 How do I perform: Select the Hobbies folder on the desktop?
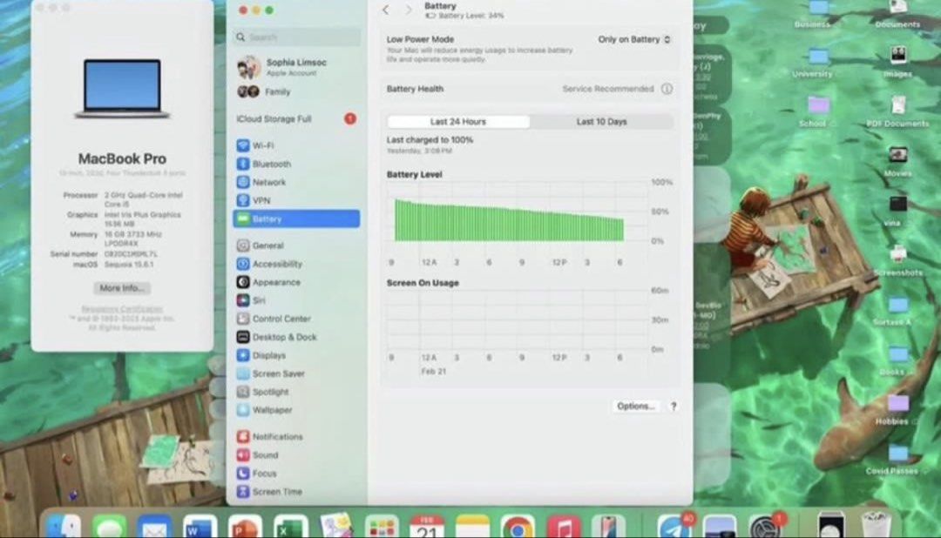coord(897,410)
